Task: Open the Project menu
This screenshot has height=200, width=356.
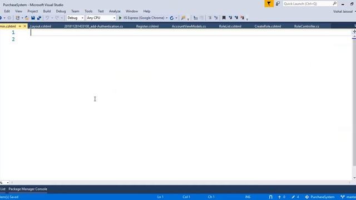Action: pyautogui.click(x=33, y=11)
